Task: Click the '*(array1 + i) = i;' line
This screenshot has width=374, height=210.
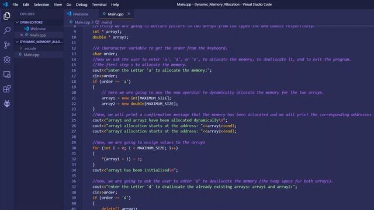Action: click(122, 159)
